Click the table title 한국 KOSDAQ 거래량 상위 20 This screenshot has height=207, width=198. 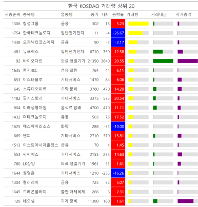(101, 6)
